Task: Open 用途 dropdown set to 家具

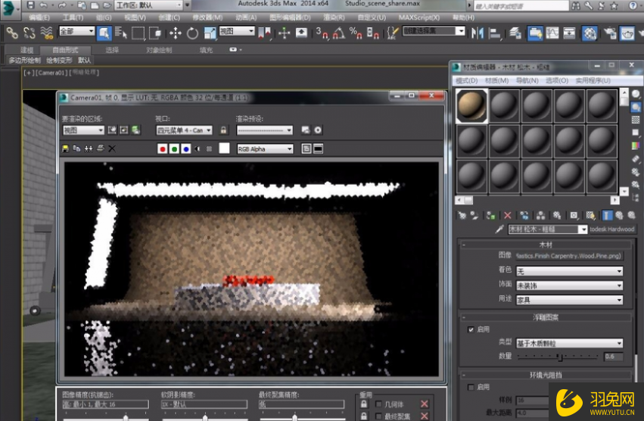Action: 569,300
